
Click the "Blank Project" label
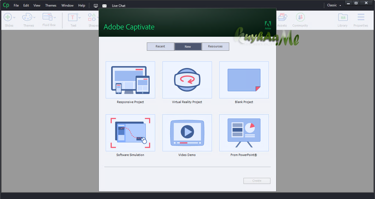tap(244, 102)
